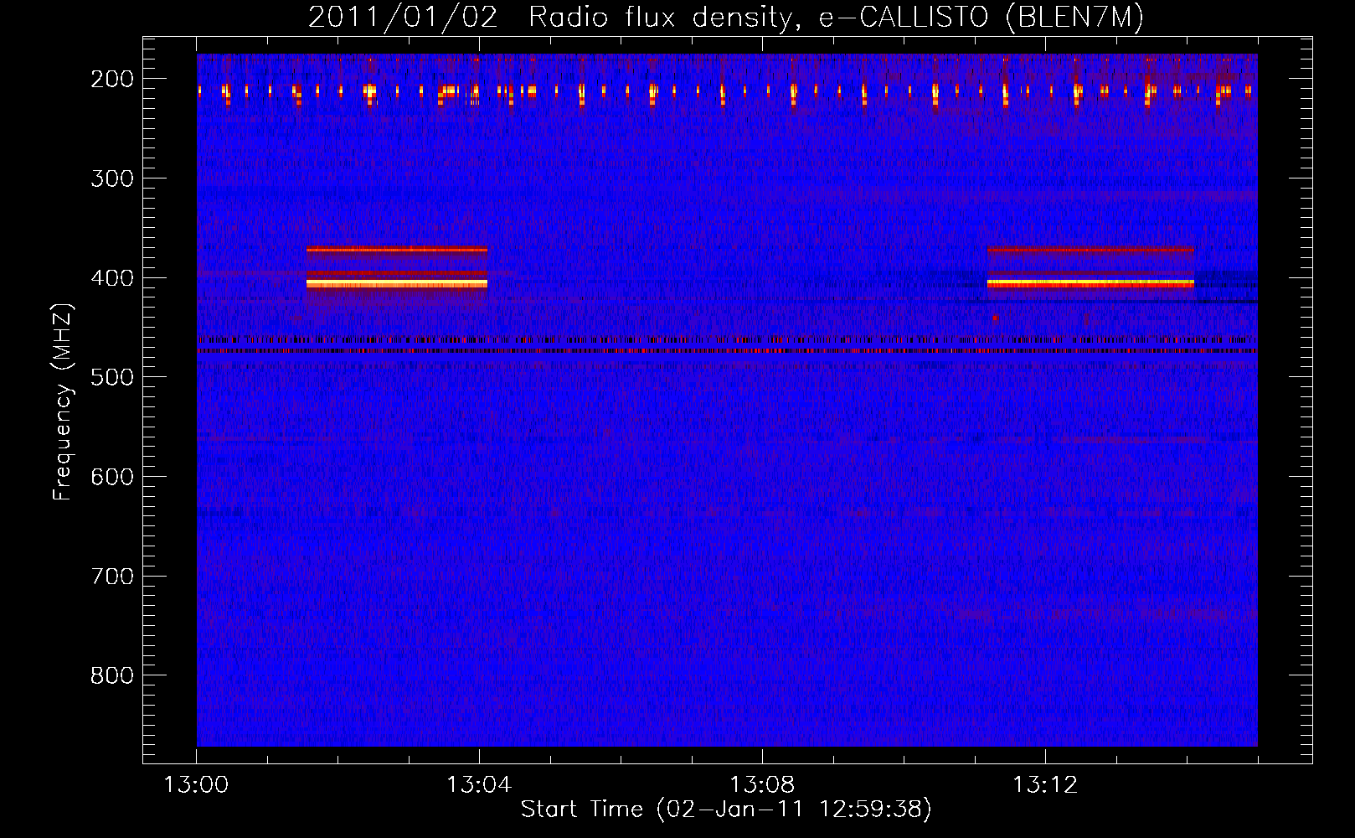Click the 800 frequency tick label
This screenshot has height=838, width=1355.
click(112, 675)
